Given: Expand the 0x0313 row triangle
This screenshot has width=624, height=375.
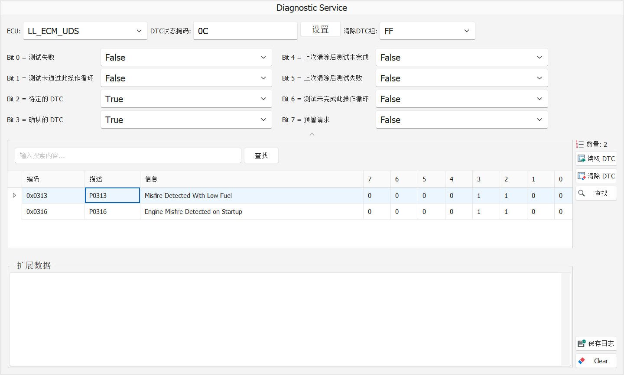Looking at the screenshot, I should (14, 195).
